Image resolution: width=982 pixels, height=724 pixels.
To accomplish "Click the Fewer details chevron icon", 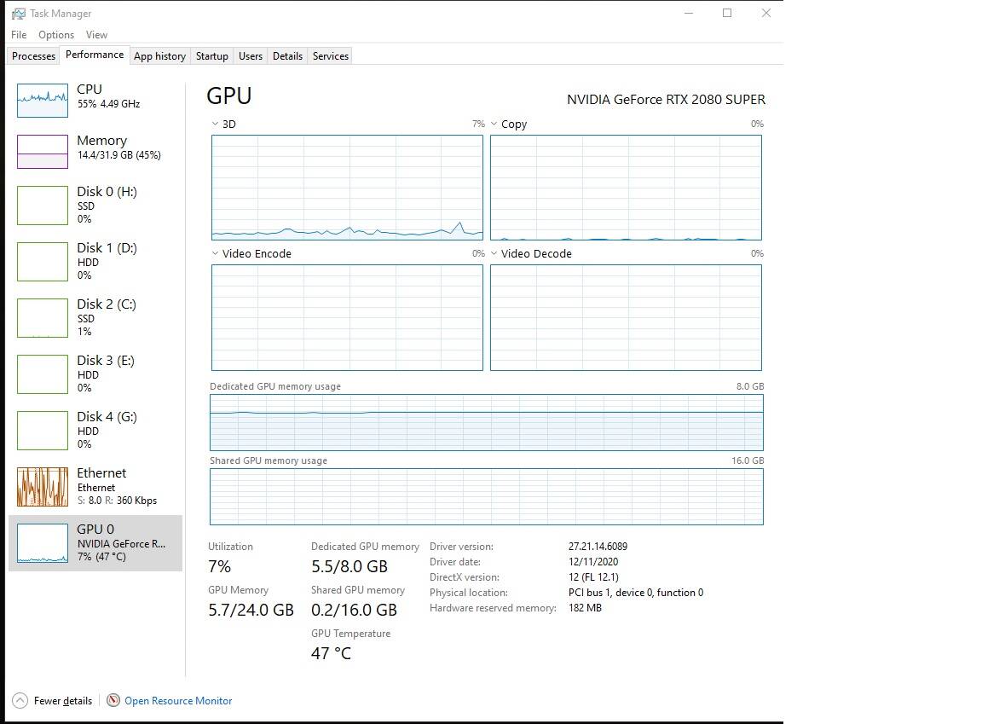I will (20, 701).
